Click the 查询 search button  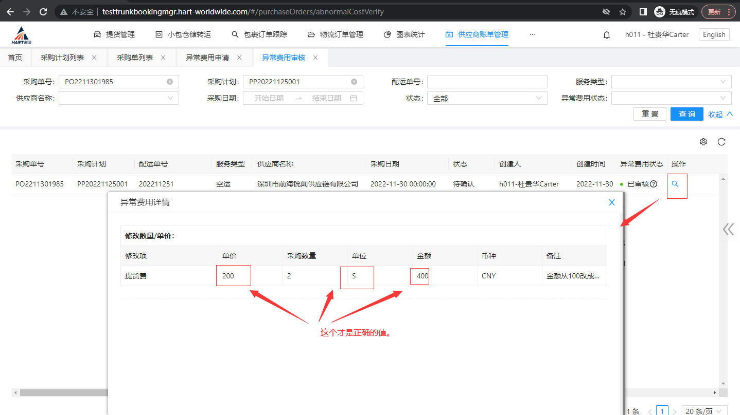coord(686,114)
